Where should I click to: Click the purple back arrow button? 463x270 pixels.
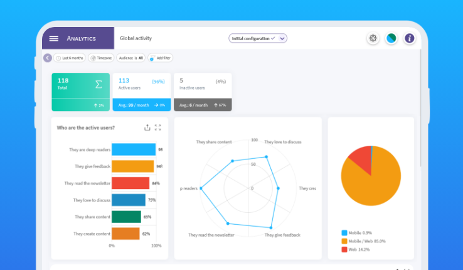(x=48, y=58)
